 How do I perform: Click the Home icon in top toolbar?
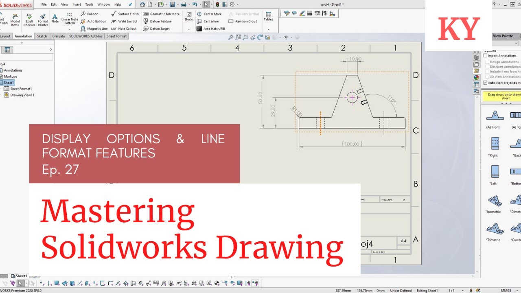click(x=142, y=4)
